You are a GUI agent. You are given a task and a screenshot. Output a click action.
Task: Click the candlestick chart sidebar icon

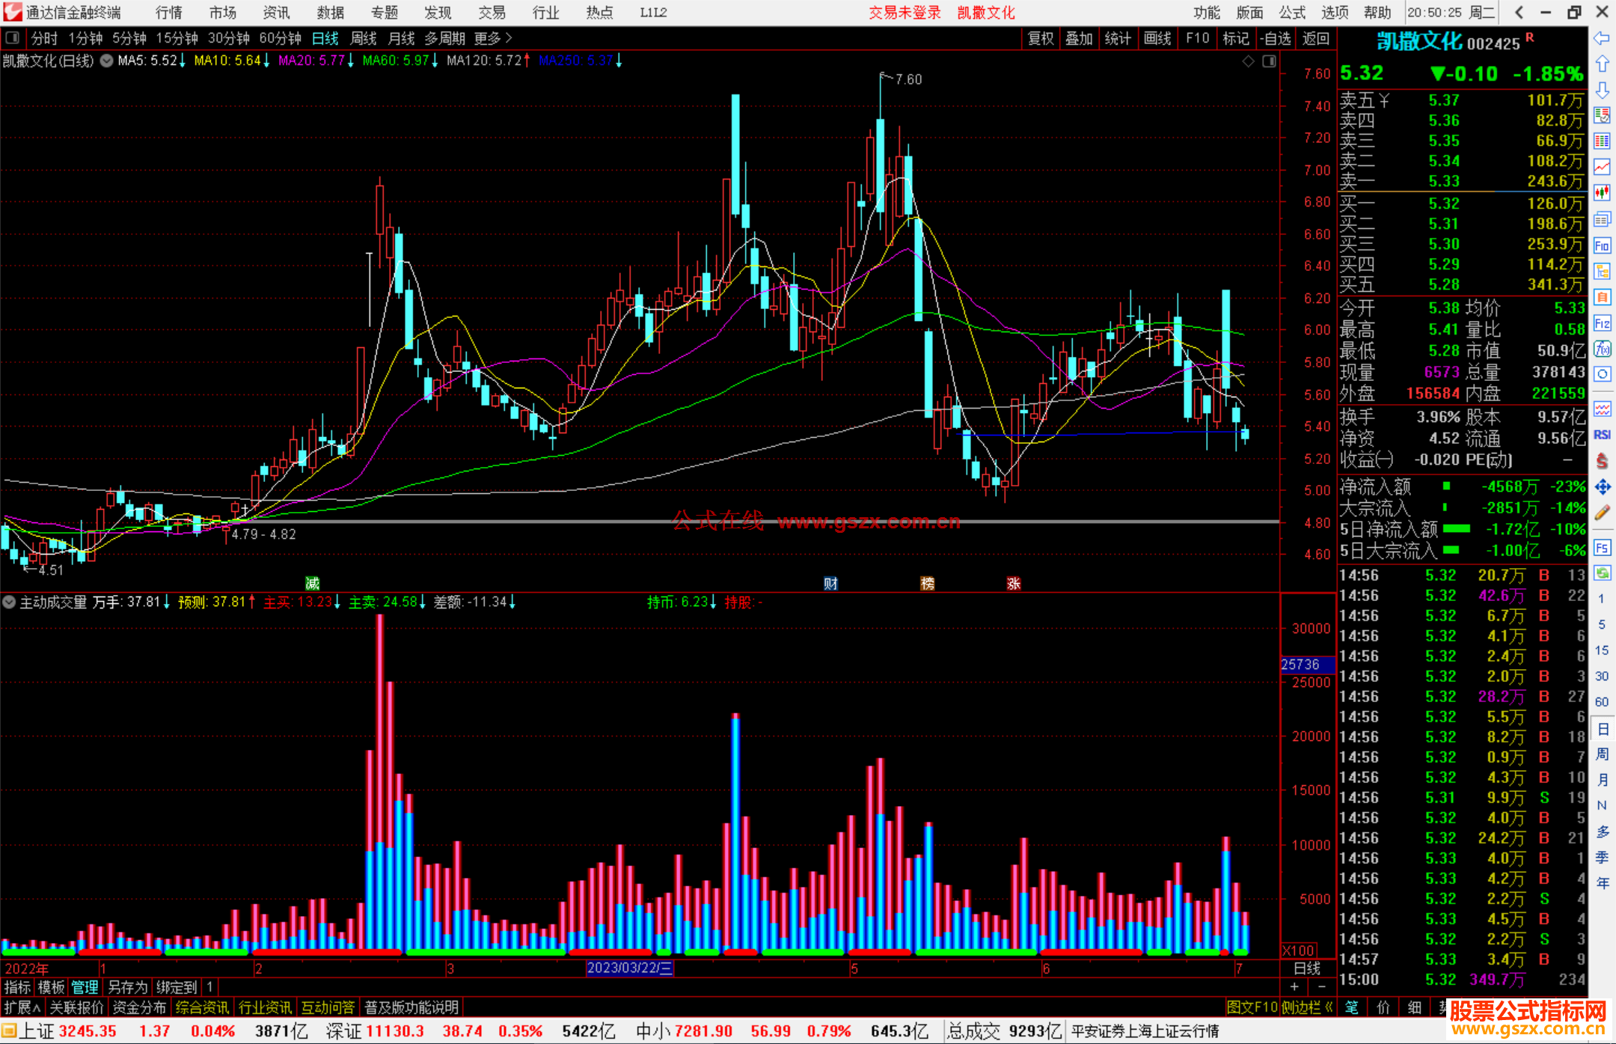(x=1602, y=193)
